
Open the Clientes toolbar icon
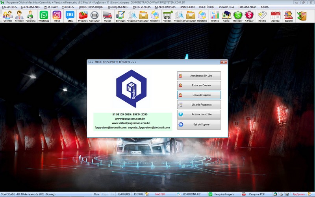7,16
